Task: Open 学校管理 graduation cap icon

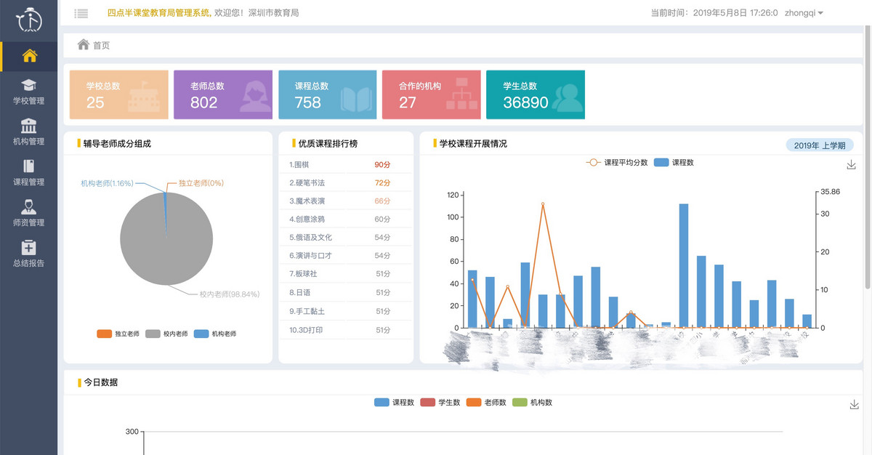Action: coord(29,85)
